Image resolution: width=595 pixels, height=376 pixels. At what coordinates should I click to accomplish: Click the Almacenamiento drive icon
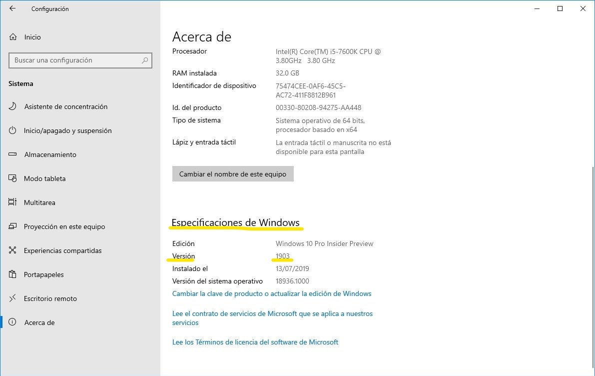pyautogui.click(x=13, y=154)
